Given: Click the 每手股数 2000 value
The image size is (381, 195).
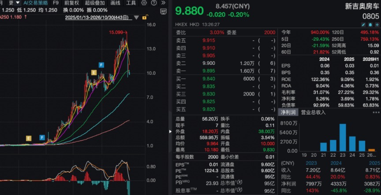Looking at the screenshot, I should [213, 157].
